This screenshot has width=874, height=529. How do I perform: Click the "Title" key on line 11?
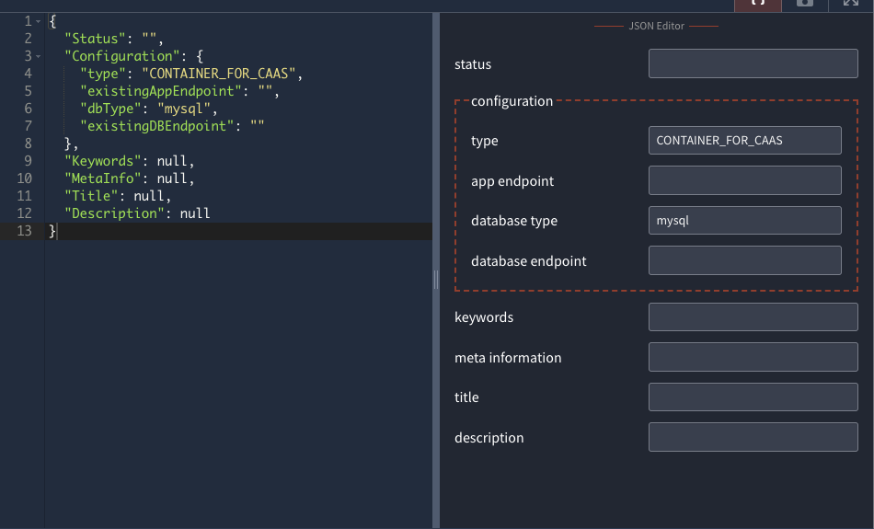[91, 196]
